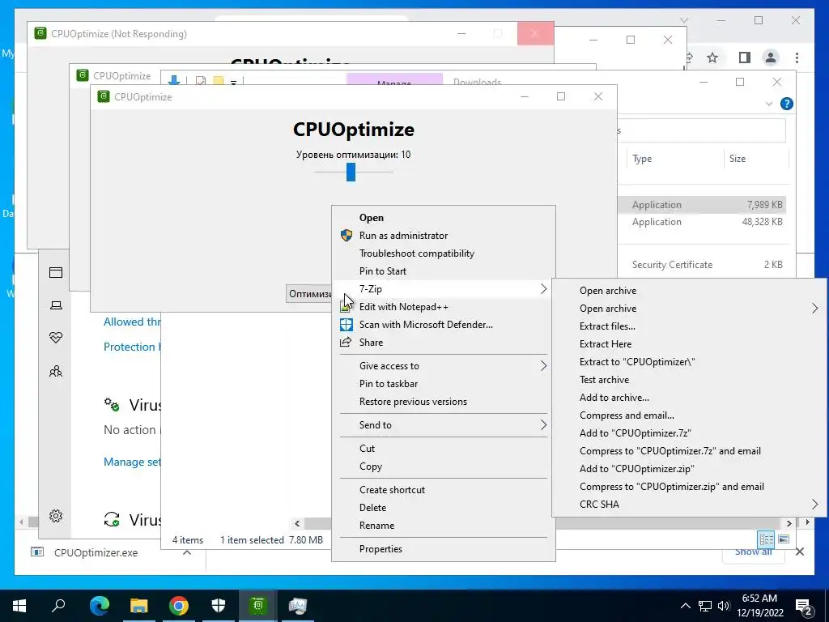Collapse the Explorer ribbon chevron
The image size is (829, 622).
pos(769,104)
